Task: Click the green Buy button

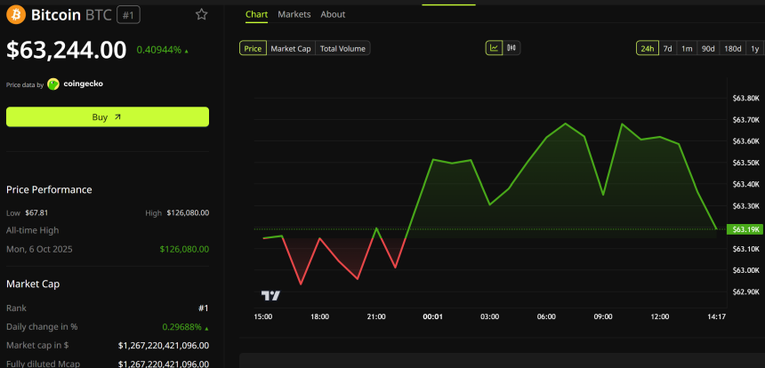Action: coord(108,117)
